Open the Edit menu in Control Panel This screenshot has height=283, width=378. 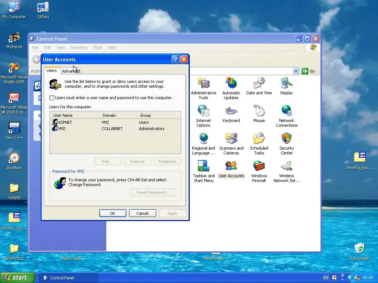click(x=47, y=48)
